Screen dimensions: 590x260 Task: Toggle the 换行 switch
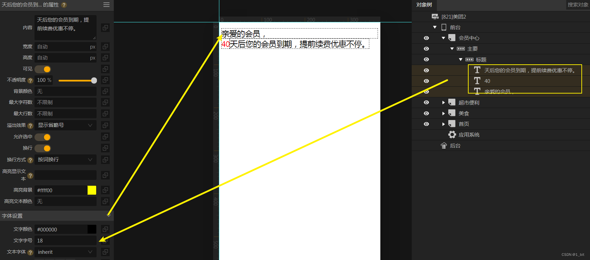point(43,148)
